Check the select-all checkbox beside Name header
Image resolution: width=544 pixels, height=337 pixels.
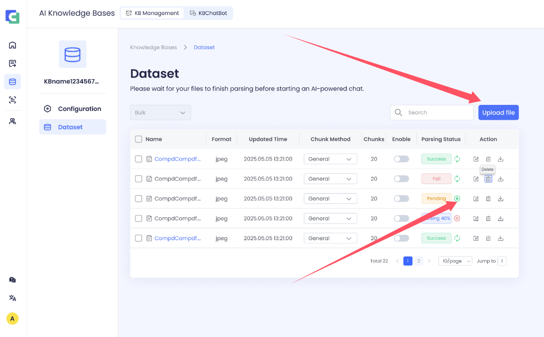pos(139,139)
